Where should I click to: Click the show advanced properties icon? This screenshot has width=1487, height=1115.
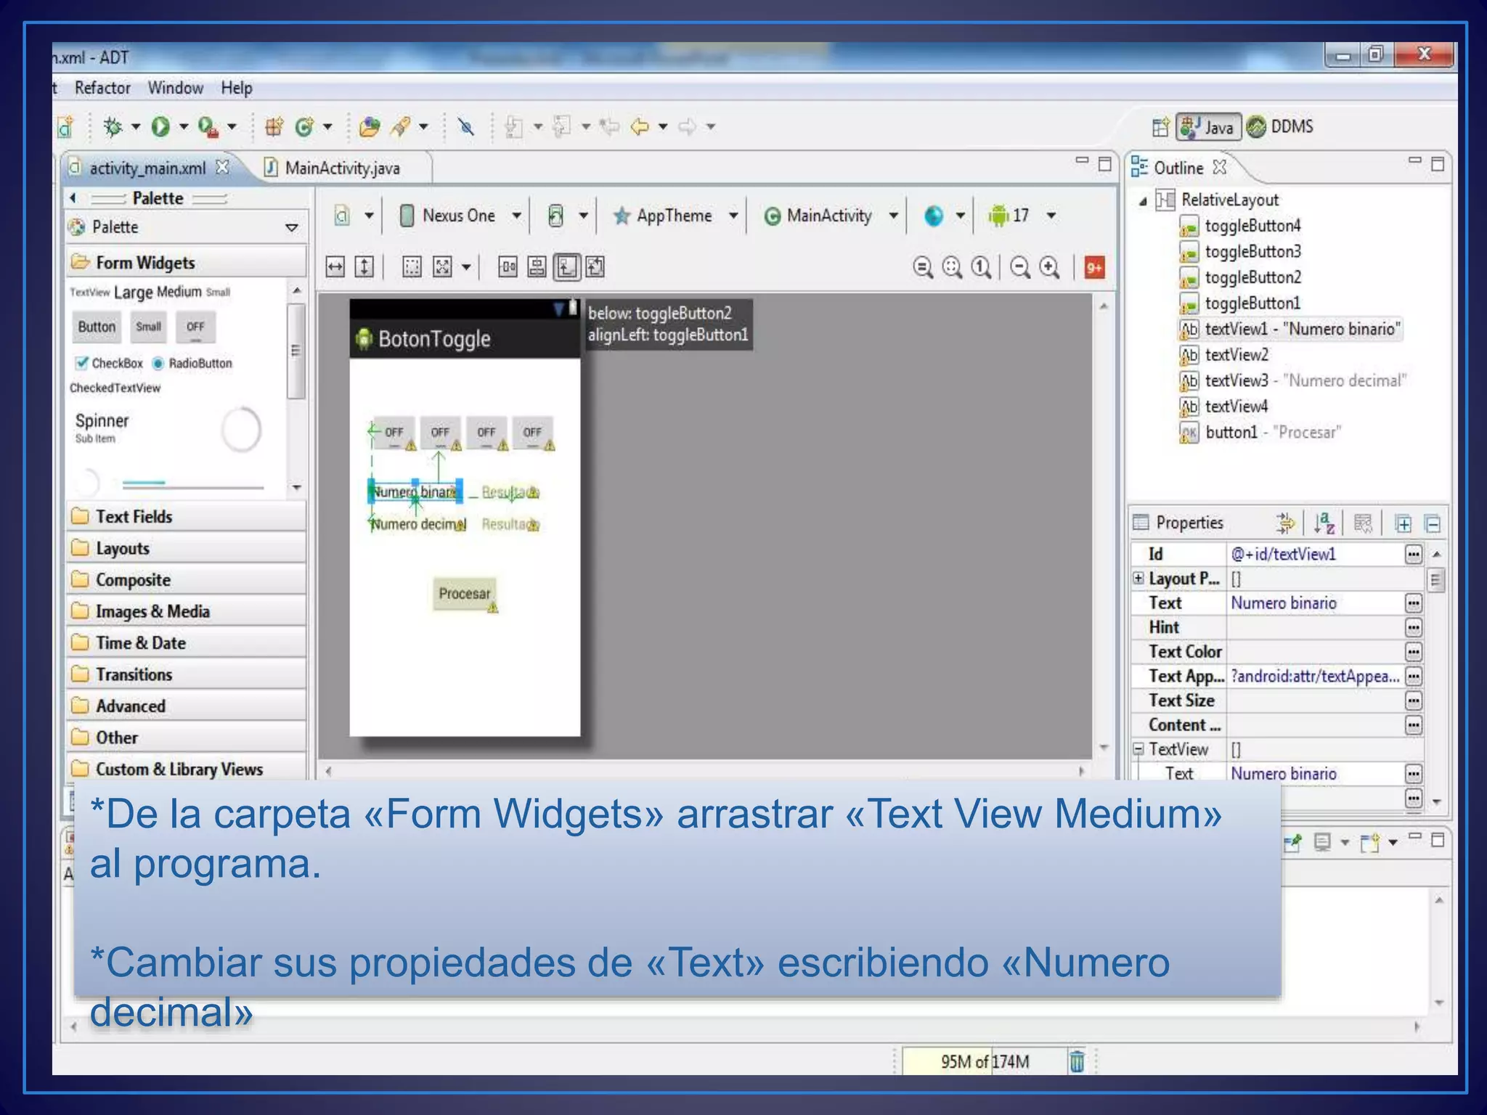(x=1285, y=523)
